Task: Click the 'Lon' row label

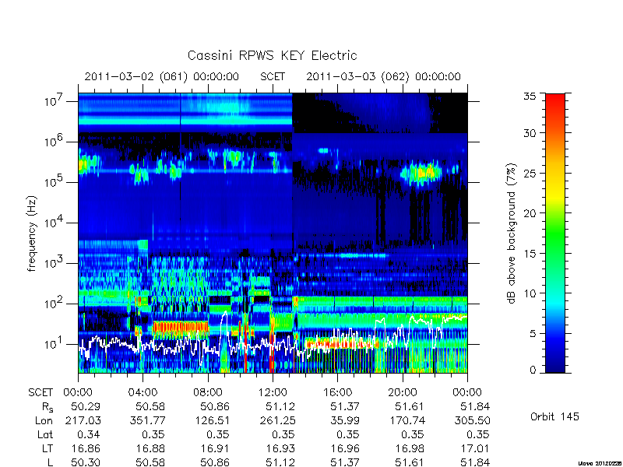Action: click(44, 420)
